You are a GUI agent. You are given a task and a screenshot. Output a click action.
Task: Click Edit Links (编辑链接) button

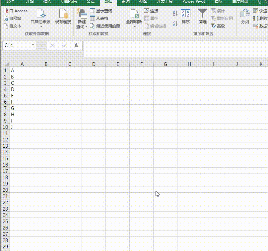click(155, 26)
